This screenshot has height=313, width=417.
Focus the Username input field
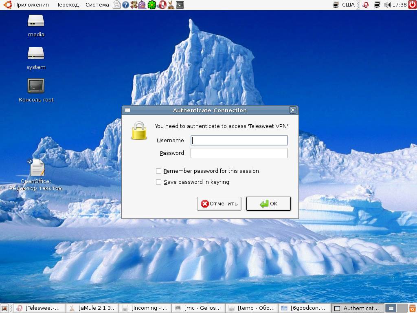(x=239, y=141)
